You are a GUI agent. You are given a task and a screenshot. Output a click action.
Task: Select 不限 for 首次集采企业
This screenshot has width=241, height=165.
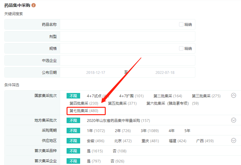[73, 161]
